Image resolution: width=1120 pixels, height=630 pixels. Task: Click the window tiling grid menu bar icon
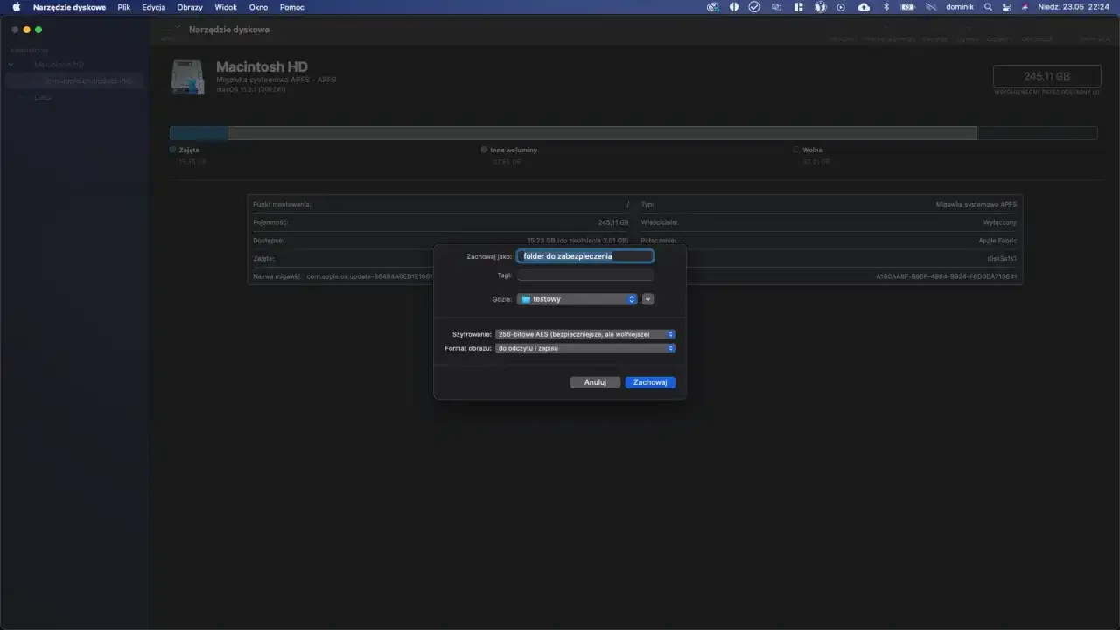798,7
